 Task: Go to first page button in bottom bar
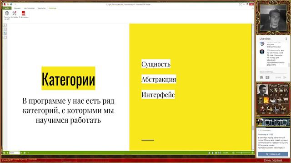click(4, 153)
